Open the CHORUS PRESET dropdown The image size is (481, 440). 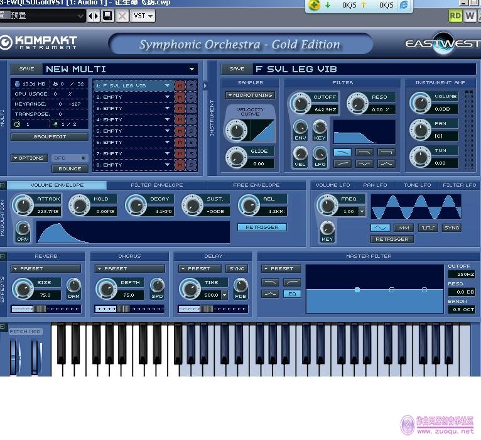click(130, 268)
